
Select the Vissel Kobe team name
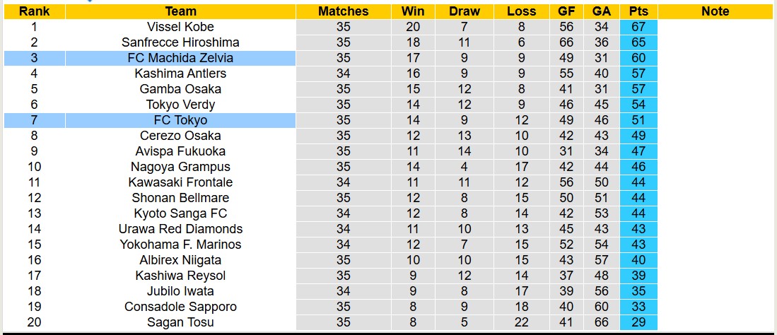(x=180, y=27)
